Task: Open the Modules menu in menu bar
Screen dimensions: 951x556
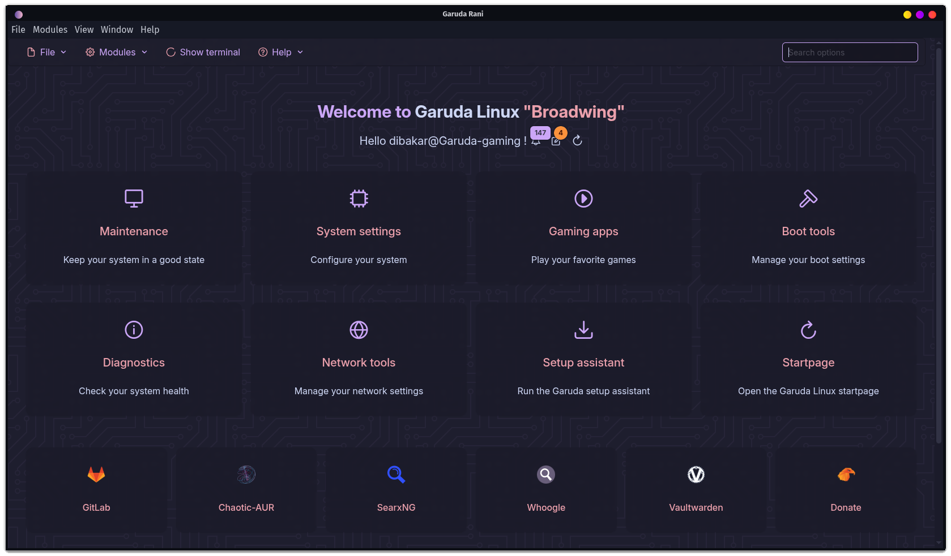Action: click(50, 29)
